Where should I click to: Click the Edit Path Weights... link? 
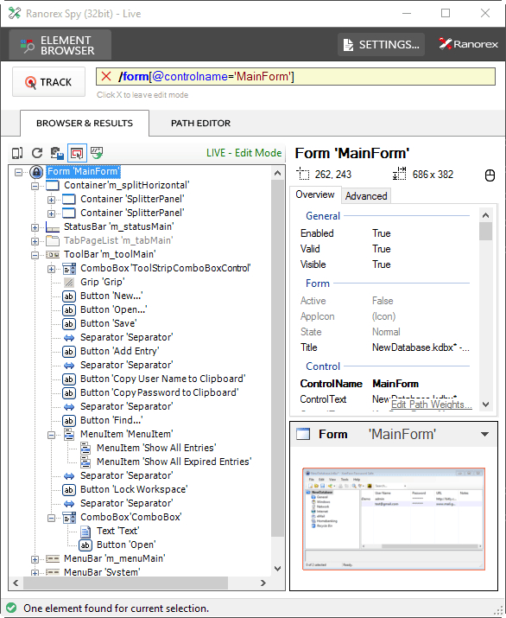point(431,405)
